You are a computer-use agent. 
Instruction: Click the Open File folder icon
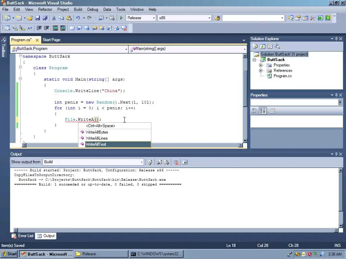coord(30,18)
